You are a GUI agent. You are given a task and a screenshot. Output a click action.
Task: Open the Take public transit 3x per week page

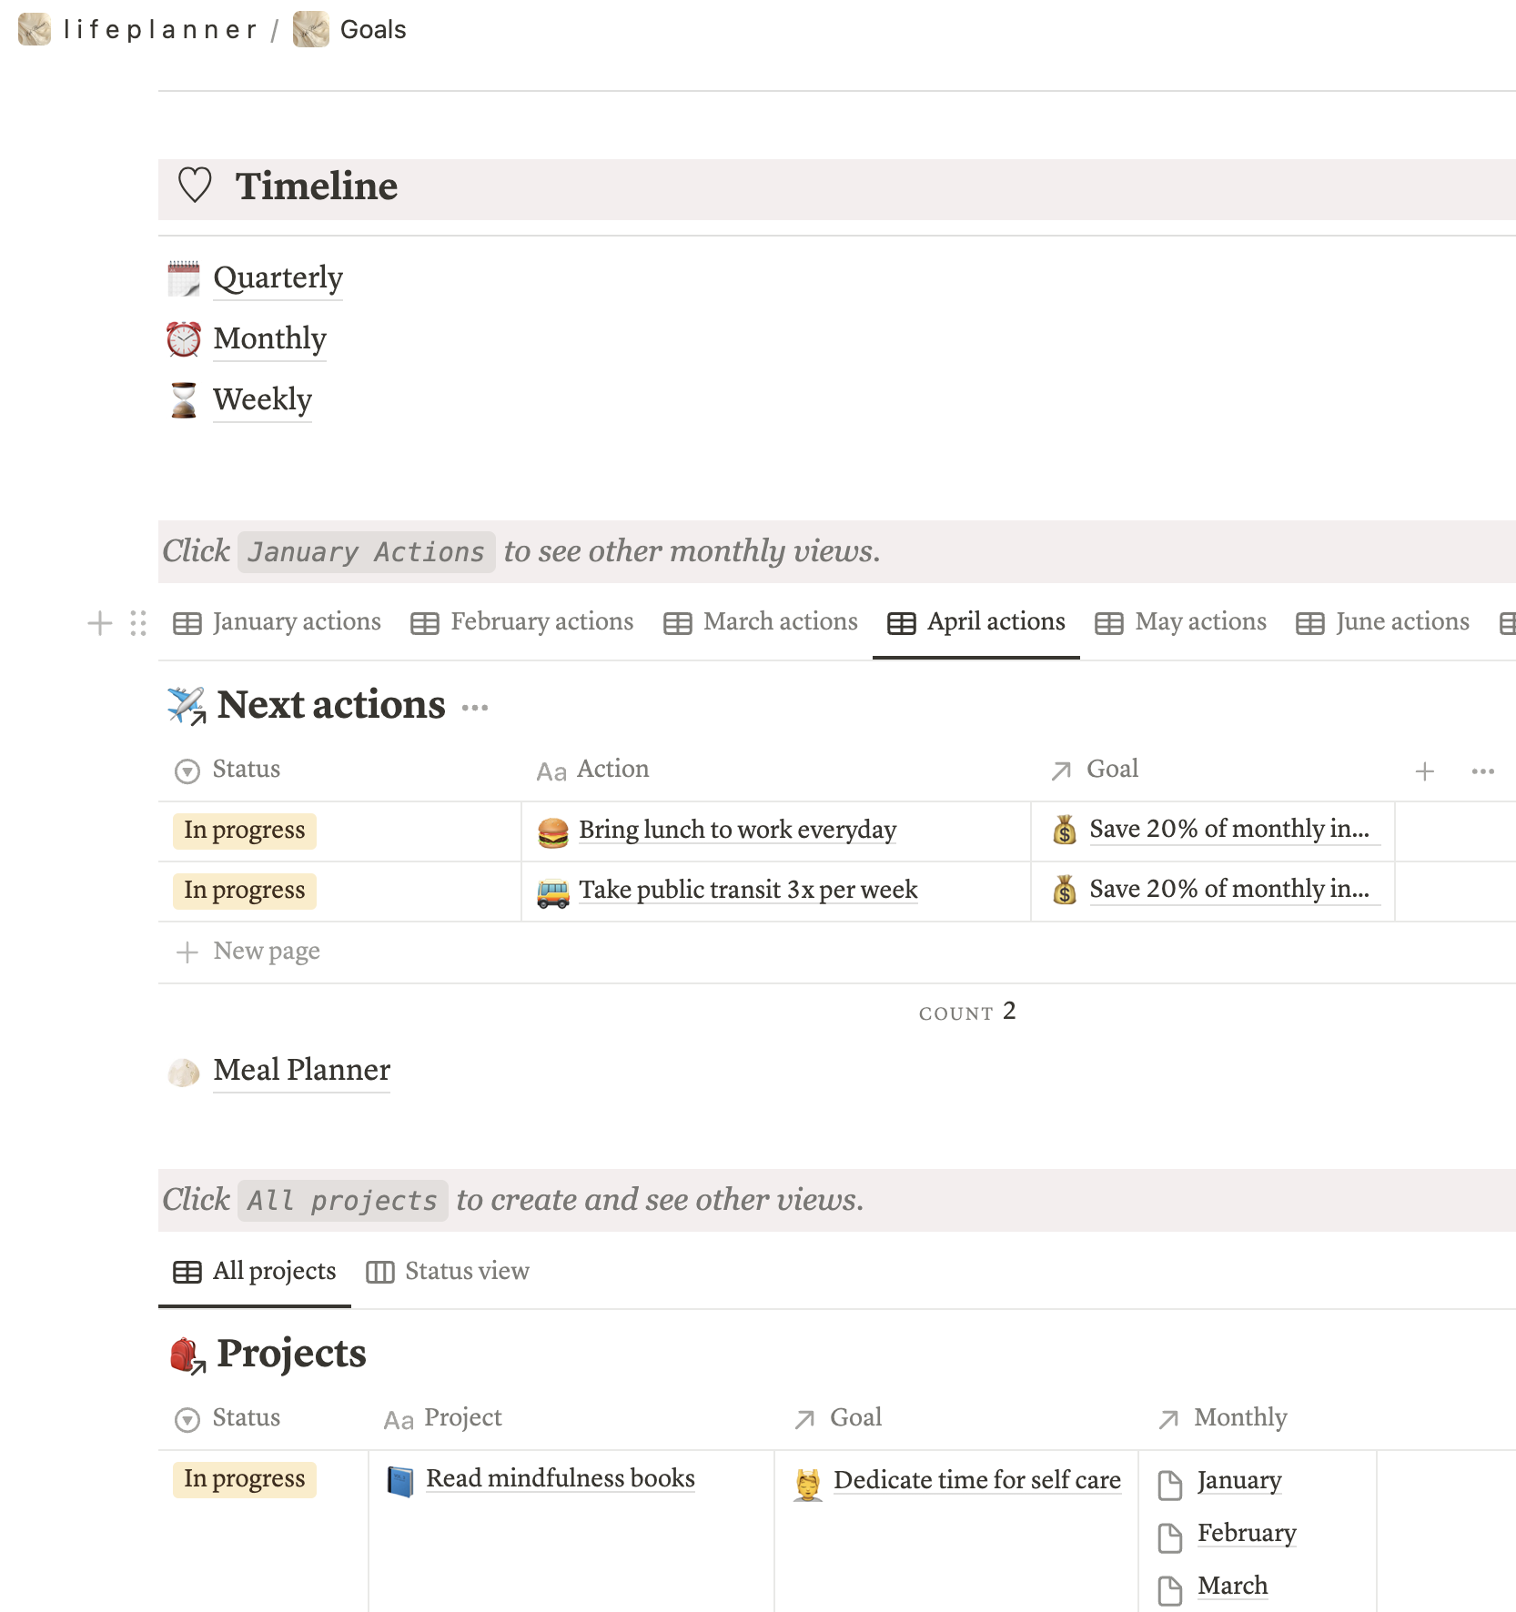747,890
